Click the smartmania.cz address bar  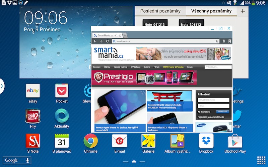165,41
